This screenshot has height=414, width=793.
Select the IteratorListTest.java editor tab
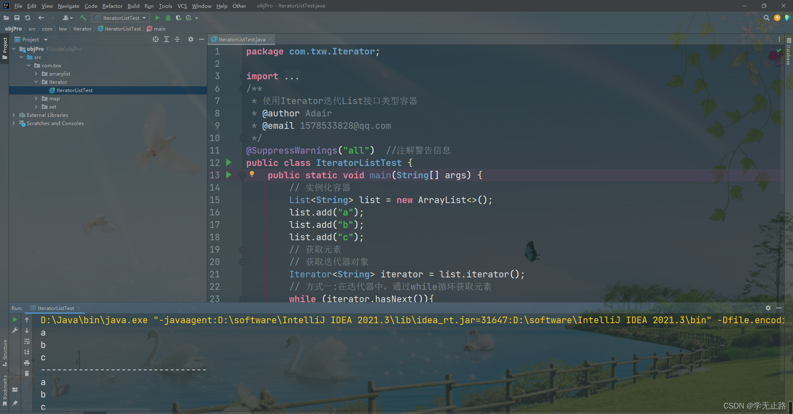[x=242, y=39]
